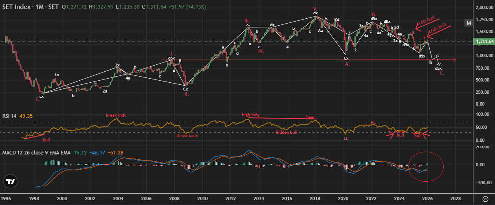Screen dimensions: 495x205
Task: Click the 2024 label on time axis
Action: pyautogui.click(x=399, y=198)
